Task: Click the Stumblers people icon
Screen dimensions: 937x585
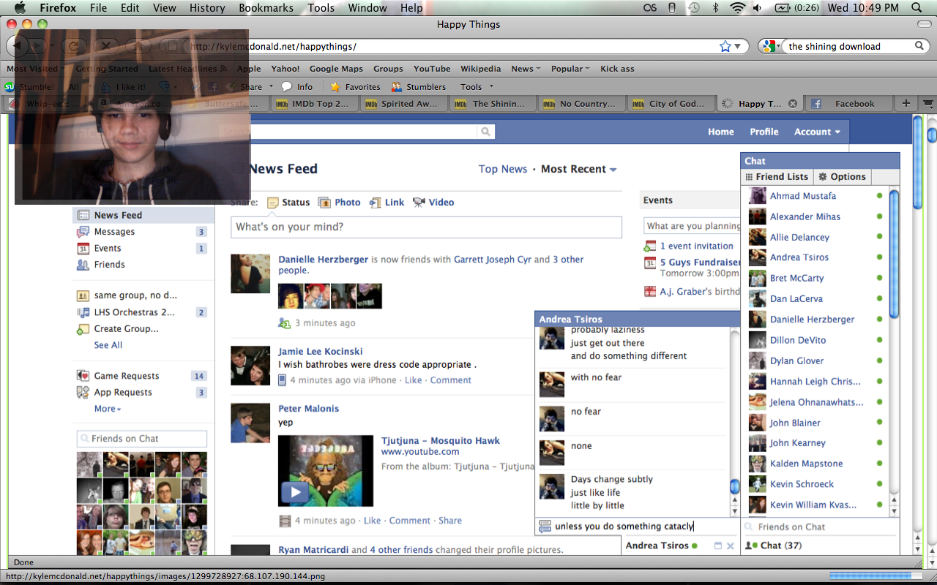Action: coord(397,86)
